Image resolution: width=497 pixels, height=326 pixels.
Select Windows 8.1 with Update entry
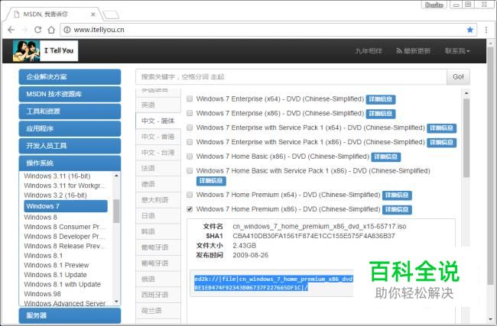coord(62,285)
